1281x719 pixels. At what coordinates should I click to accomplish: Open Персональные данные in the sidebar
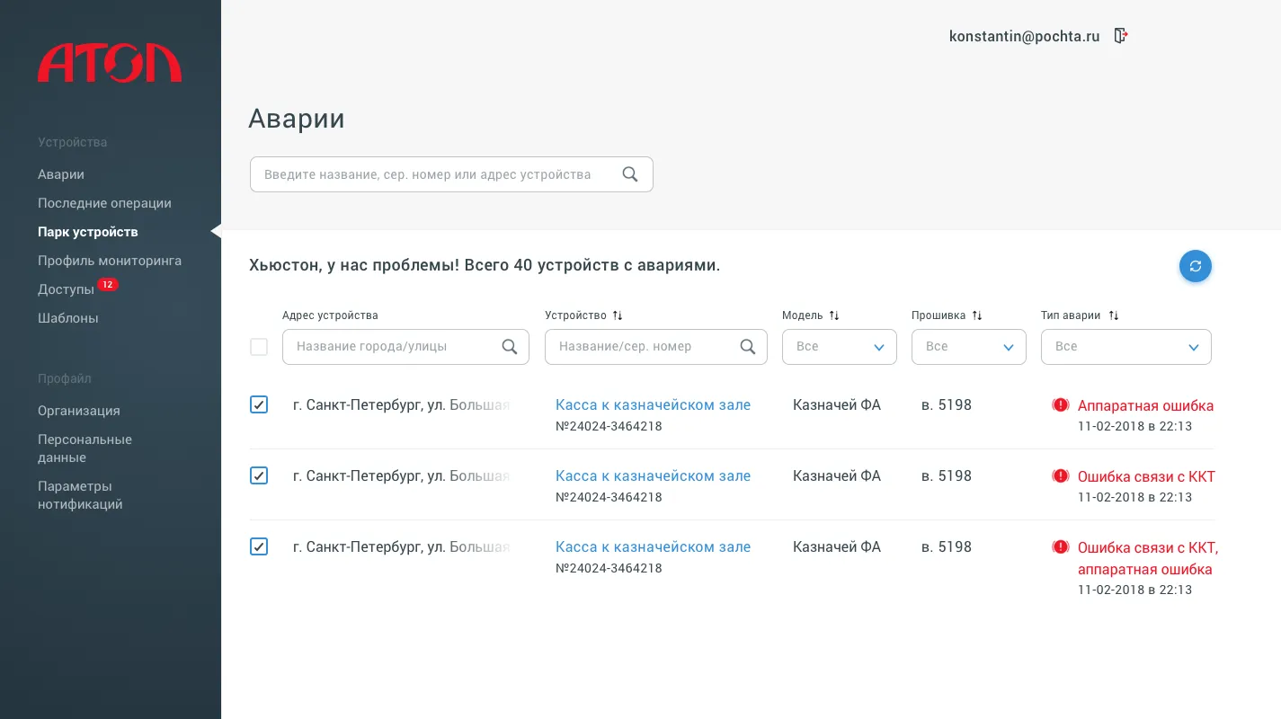click(85, 448)
